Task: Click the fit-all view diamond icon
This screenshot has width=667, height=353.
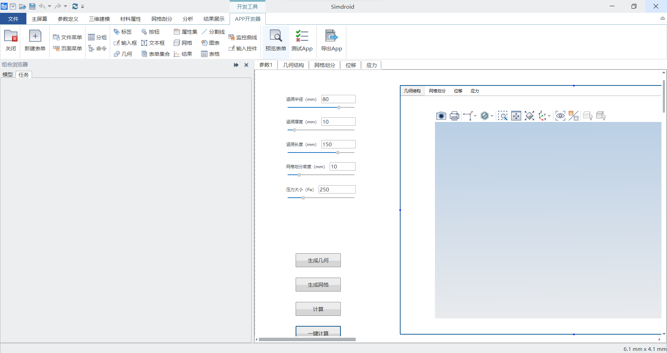Action: tap(529, 116)
